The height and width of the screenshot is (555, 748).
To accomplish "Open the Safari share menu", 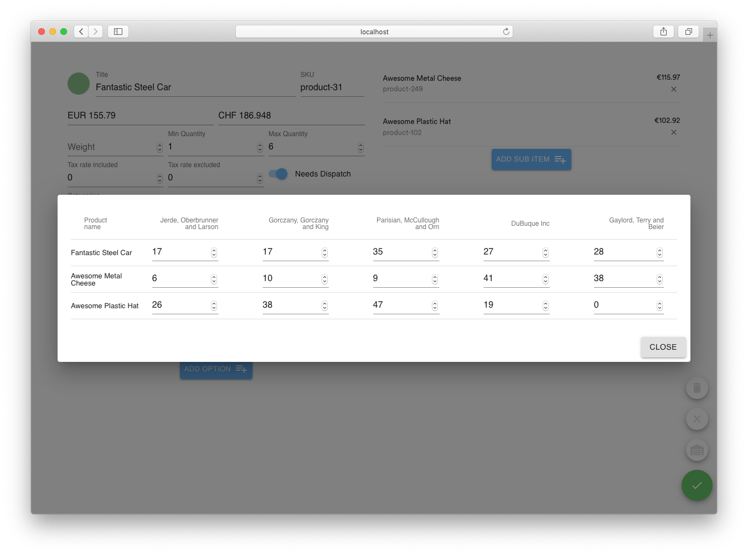I will tap(663, 32).
